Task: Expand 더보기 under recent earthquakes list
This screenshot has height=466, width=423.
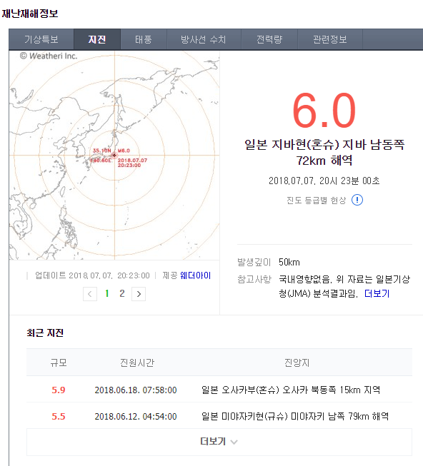Action: [x=219, y=442]
